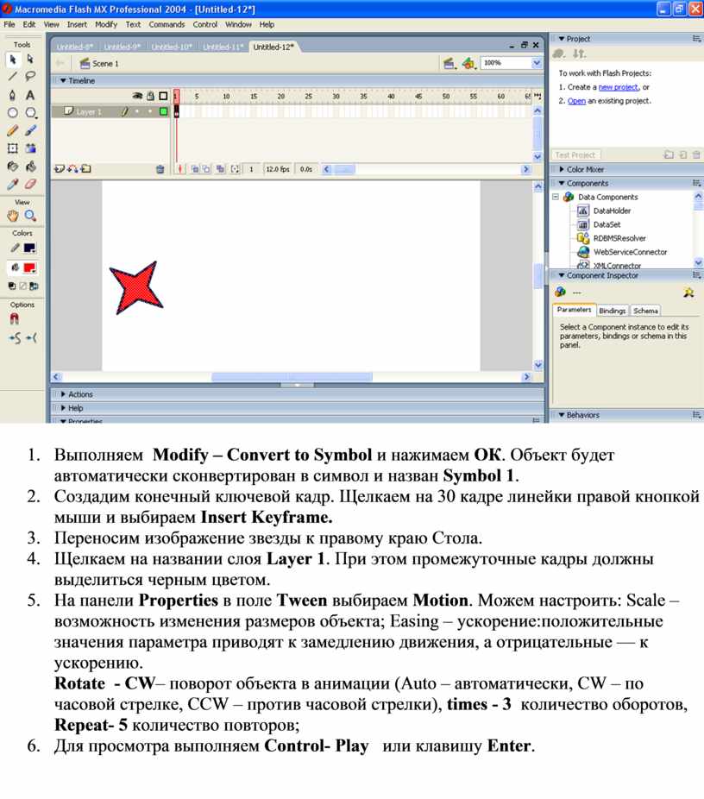
Task: Switch to the Schema tab
Action: pos(645,311)
